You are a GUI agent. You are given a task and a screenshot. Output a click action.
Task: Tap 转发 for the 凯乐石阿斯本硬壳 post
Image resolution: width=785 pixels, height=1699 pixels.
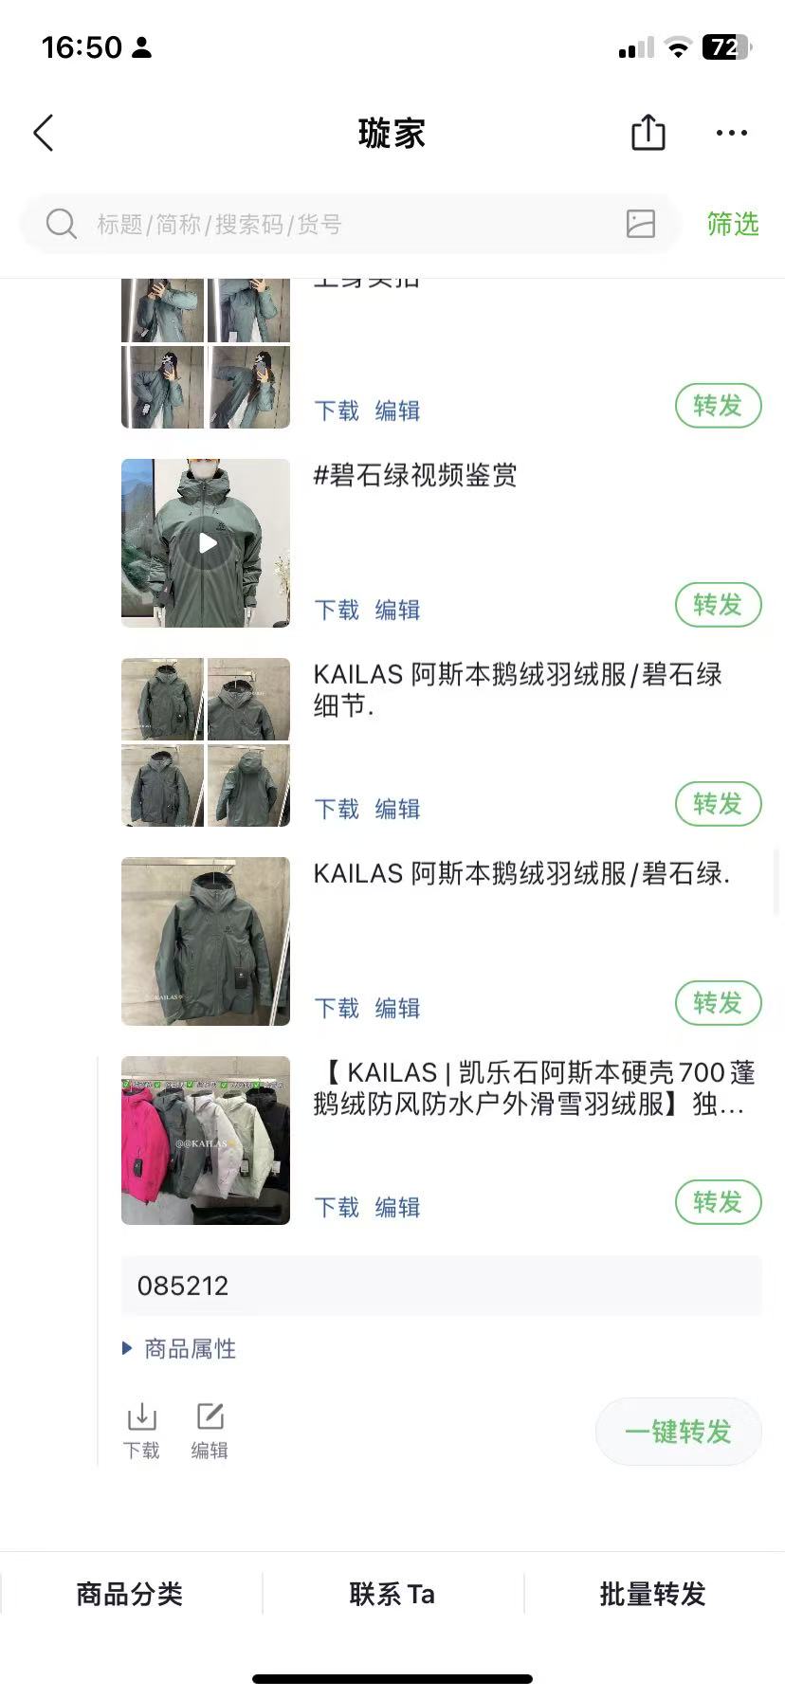click(x=718, y=1202)
